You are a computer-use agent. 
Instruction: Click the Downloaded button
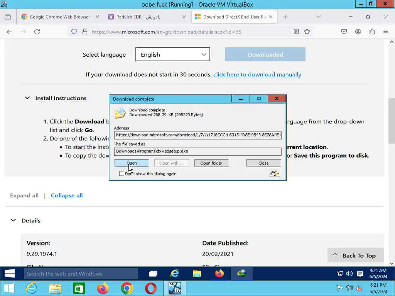click(x=265, y=54)
